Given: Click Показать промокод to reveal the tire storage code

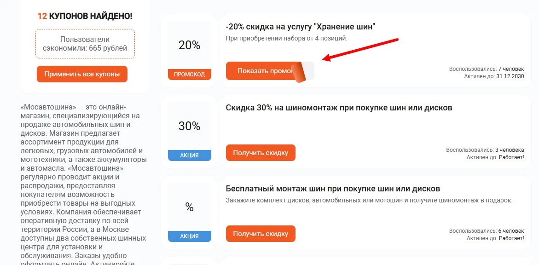Looking at the screenshot, I should (x=262, y=70).
